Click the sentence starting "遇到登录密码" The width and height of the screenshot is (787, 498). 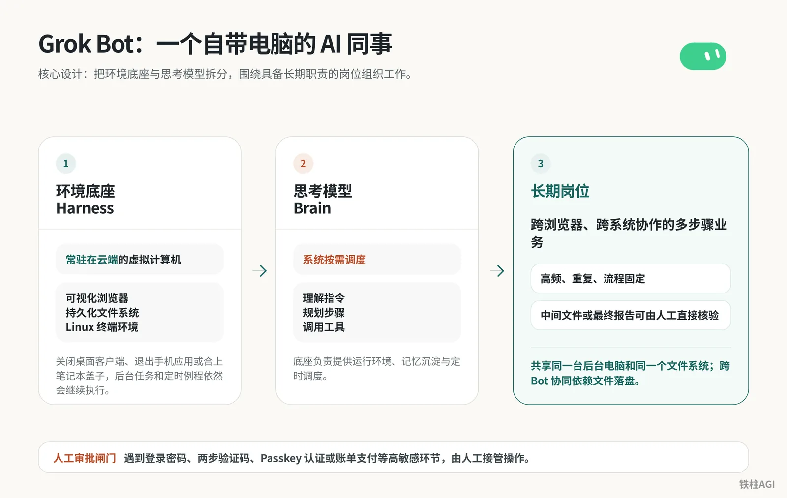point(328,458)
